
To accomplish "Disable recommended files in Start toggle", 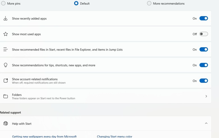I will pos(204,49).
